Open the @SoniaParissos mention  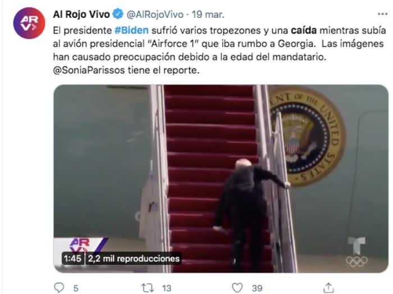coord(89,70)
